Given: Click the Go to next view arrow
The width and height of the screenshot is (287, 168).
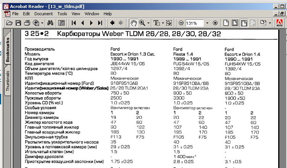Looking at the screenshot, I should (121, 23).
